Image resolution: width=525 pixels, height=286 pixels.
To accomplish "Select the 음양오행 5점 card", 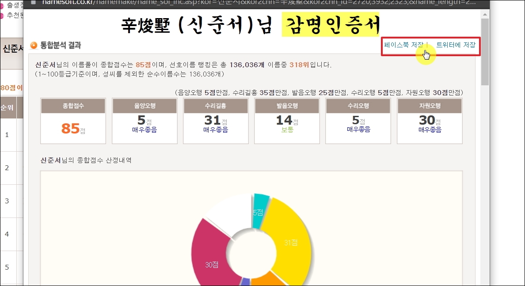I will [x=145, y=121].
